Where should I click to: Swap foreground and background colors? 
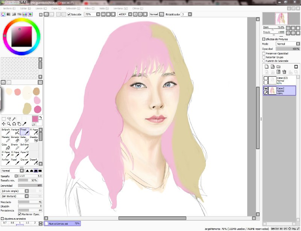pos(41,118)
